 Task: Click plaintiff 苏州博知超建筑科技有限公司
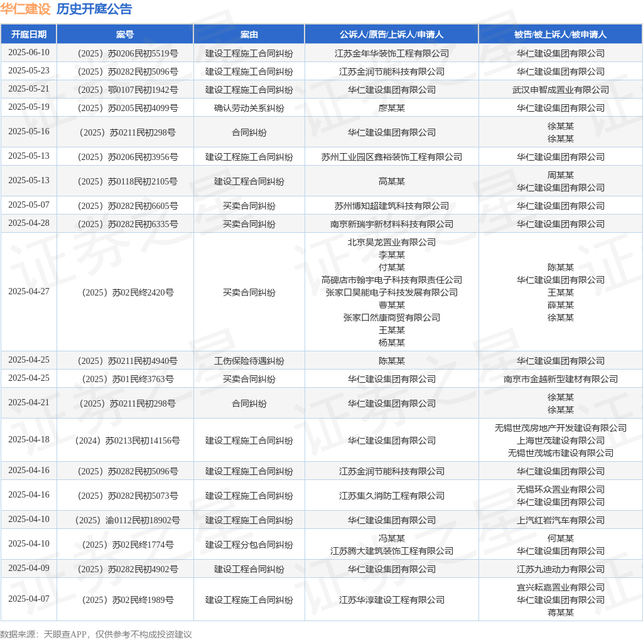pos(391,206)
